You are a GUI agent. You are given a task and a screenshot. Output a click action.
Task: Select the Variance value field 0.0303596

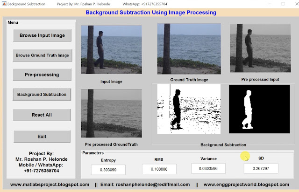tap(208, 168)
